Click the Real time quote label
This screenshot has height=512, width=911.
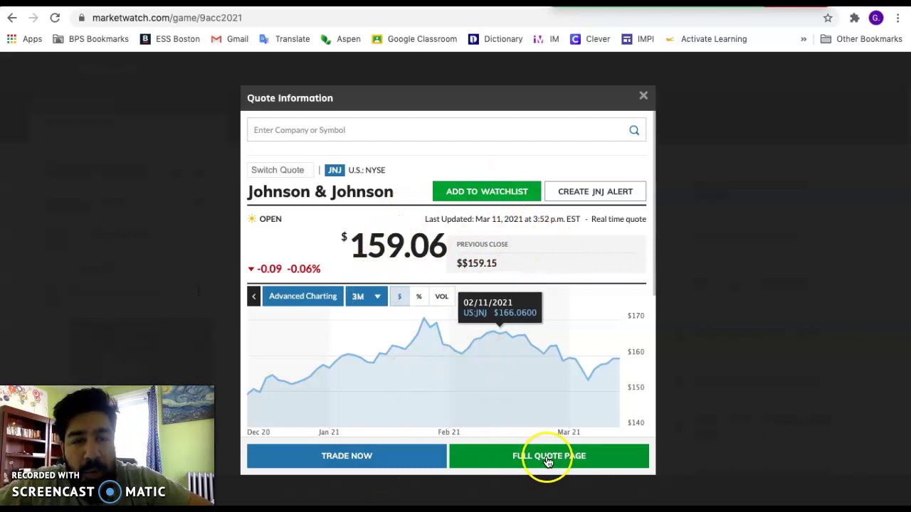point(618,219)
